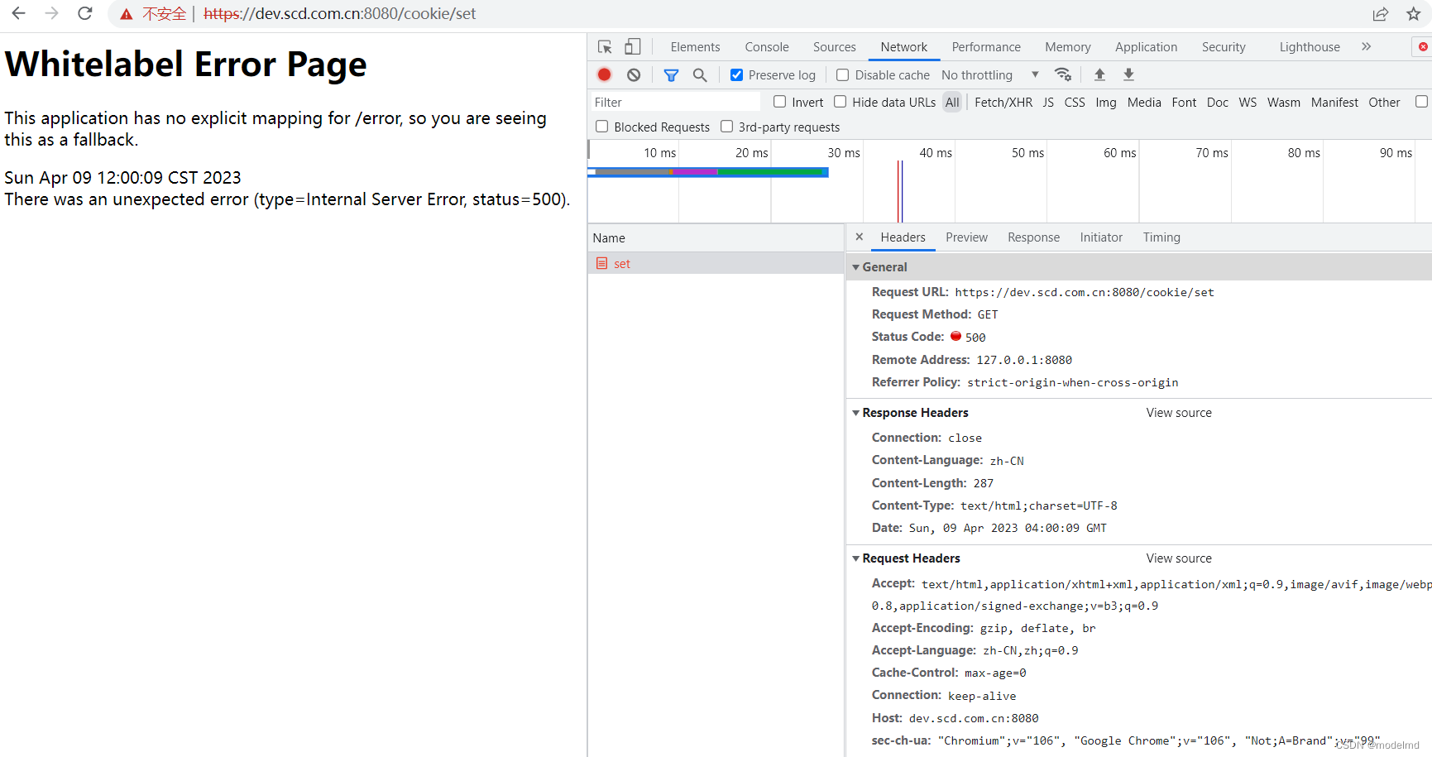1432x757 pixels.
Task: Switch to the Console tab
Action: coord(766,46)
